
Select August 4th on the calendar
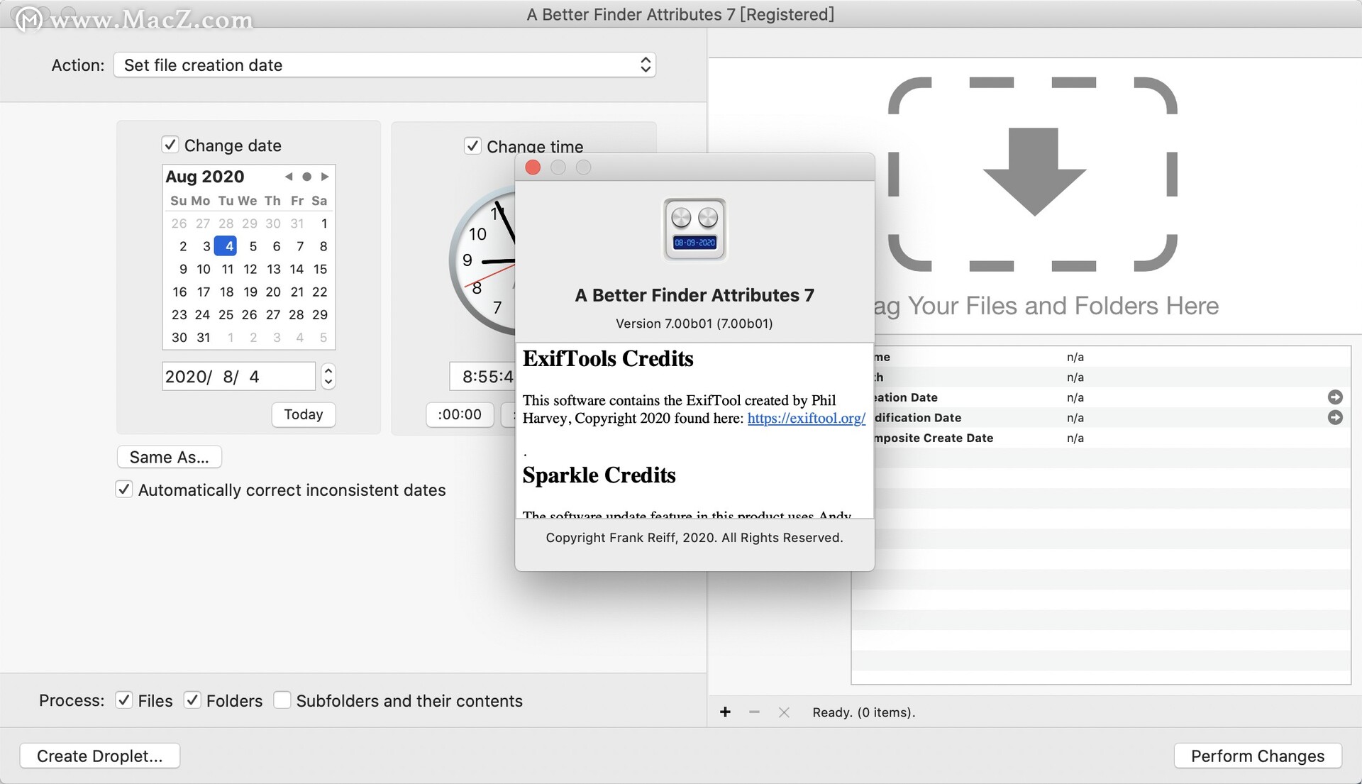pos(227,245)
